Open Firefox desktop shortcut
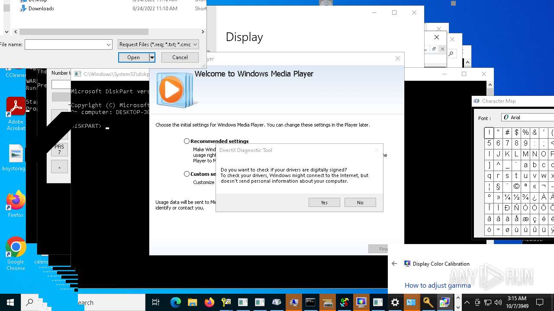The height and width of the screenshot is (311, 554). click(x=16, y=204)
